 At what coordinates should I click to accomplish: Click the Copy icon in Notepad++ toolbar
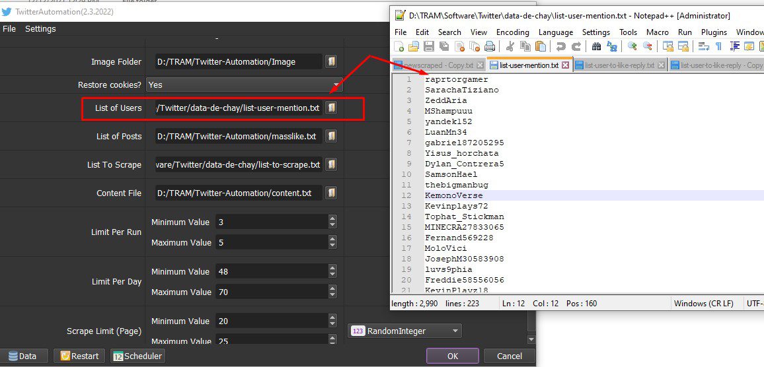pos(525,47)
